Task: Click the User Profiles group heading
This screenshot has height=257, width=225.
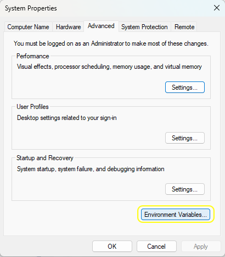Action: click(32, 107)
